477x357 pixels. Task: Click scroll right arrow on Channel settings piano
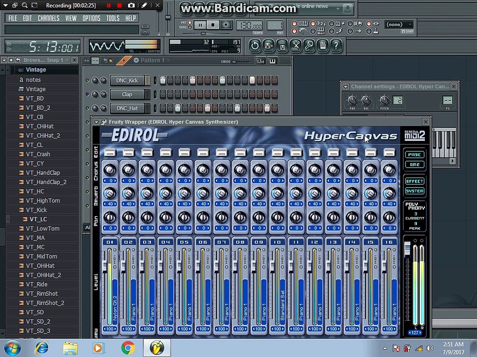pyautogui.click(x=453, y=161)
